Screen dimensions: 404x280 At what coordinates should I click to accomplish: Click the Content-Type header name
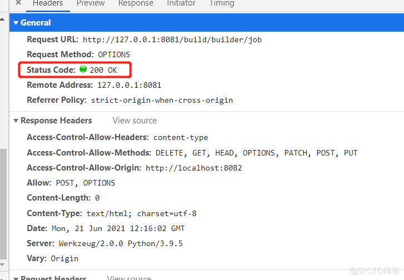pos(55,213)
